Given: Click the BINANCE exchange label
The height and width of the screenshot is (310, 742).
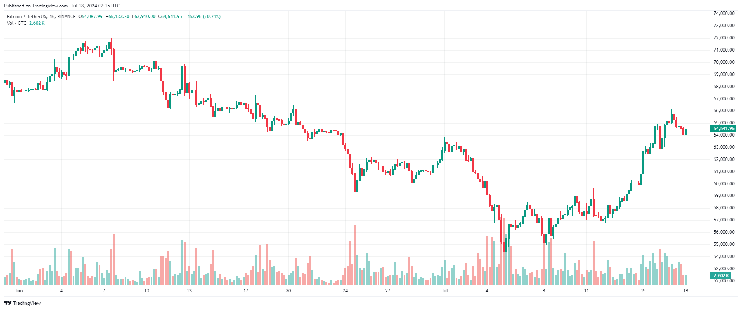Looking at the screenshot, I should pos(66,17).
